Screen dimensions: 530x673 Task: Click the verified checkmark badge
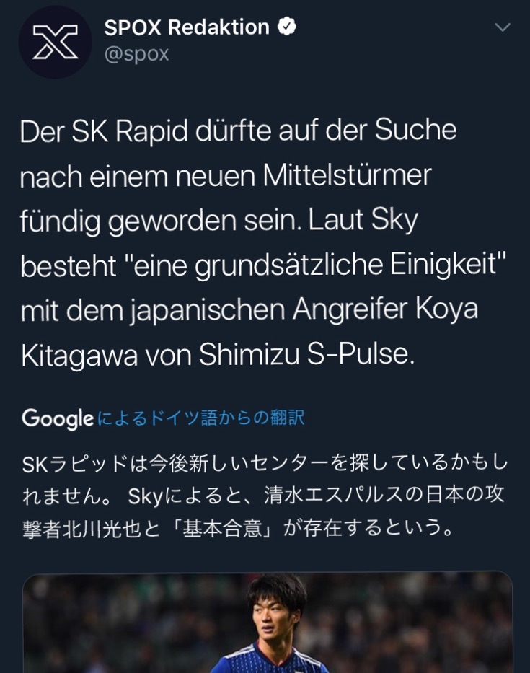287,27
